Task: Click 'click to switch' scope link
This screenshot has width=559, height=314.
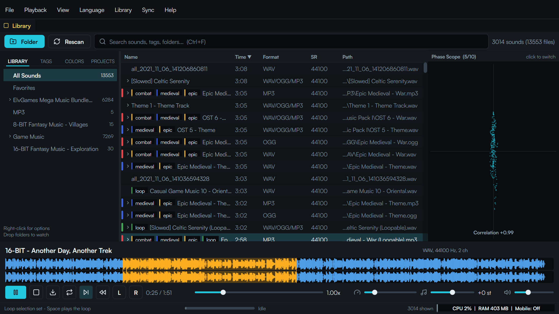Action: coord(541,57)
